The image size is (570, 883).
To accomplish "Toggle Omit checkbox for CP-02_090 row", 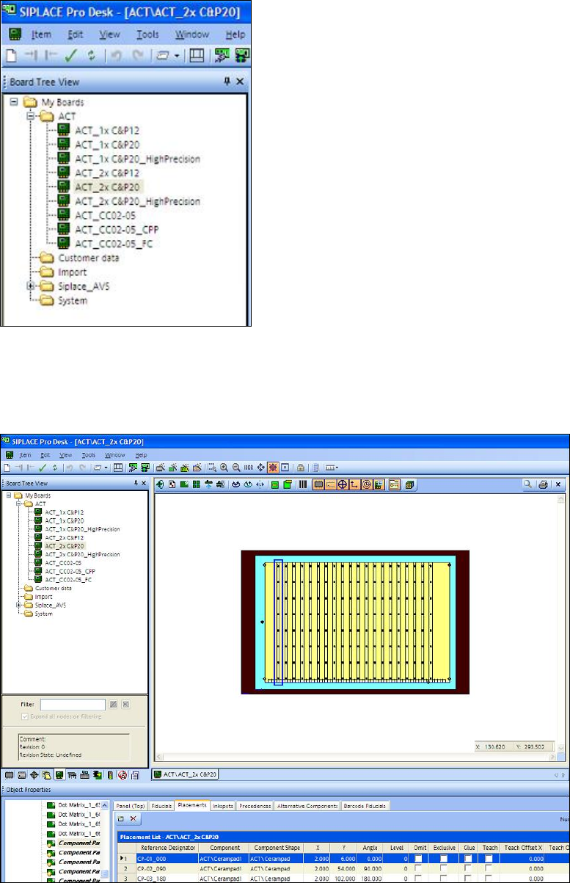I will (420, 868).
